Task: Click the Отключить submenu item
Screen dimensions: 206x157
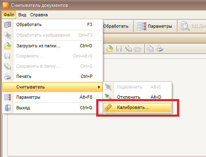Action: 137,97
